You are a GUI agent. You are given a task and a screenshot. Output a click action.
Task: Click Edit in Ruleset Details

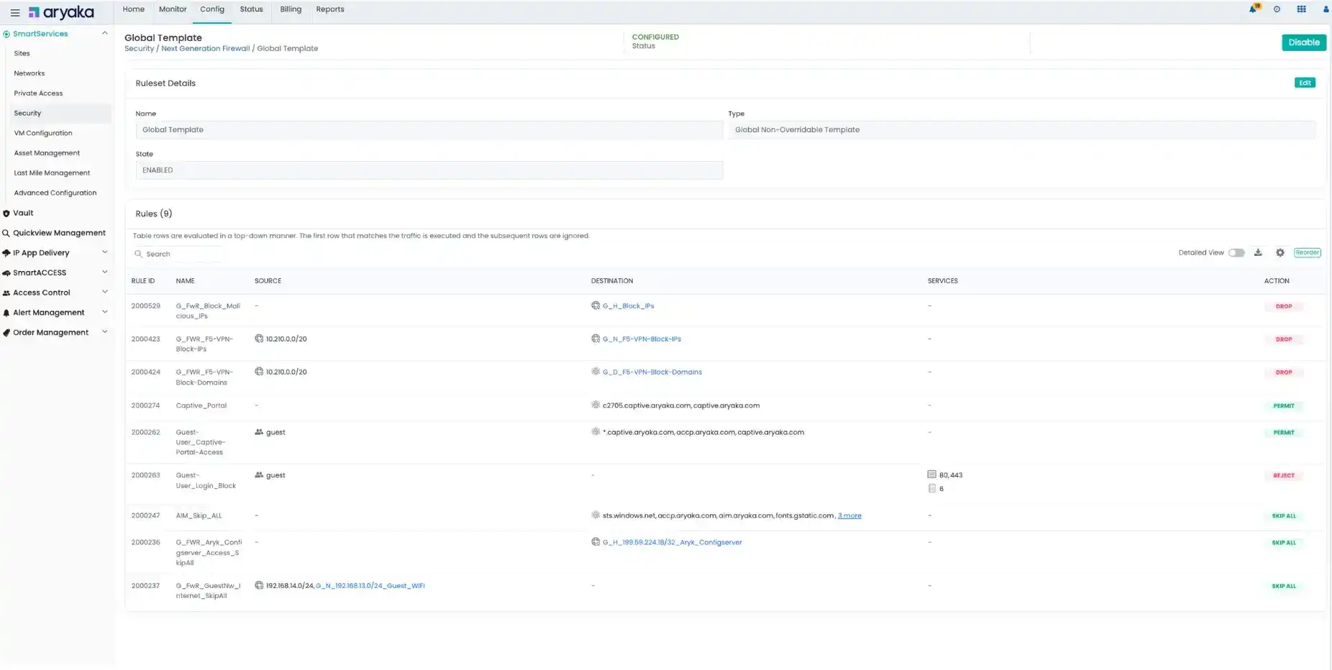[1305, 83]
